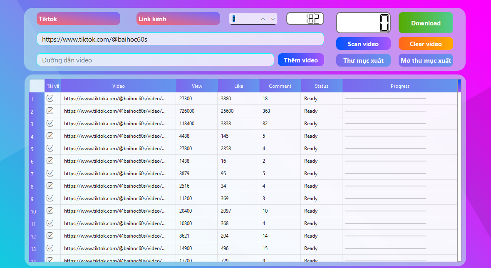Open the Link kênh mode dropdown
The image size is (491, 268).
pyautogui.click(x=178, y=19)
